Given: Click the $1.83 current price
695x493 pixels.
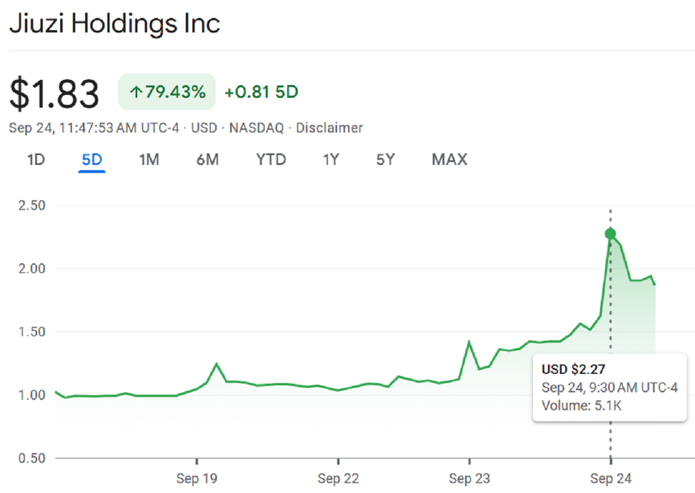Looking at the screenshot, I should 54,94.
